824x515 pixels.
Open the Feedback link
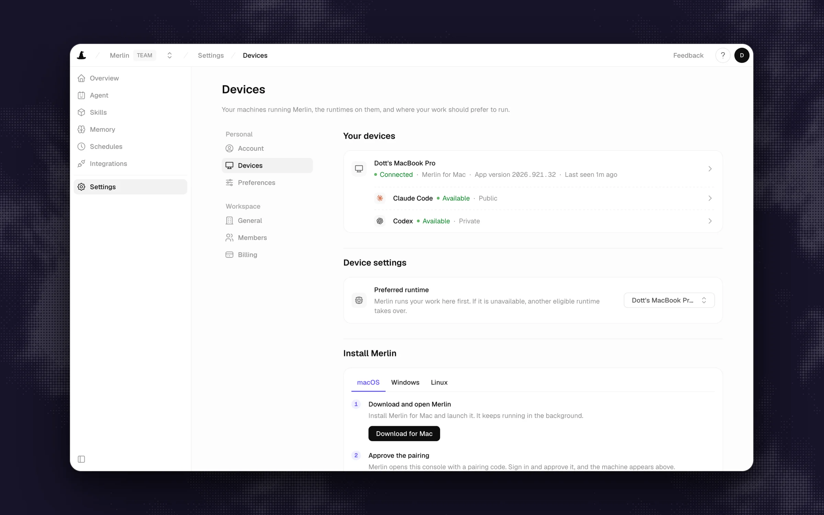[688, 55]
